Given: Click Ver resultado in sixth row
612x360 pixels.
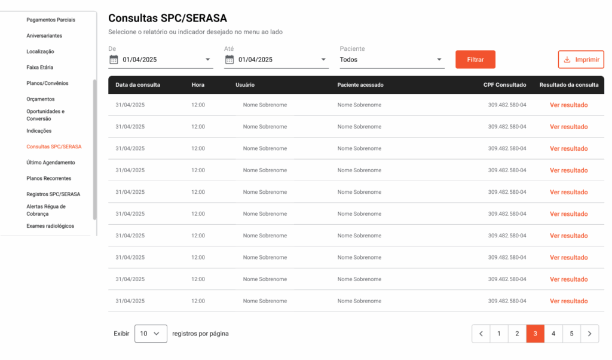Looking at the screenshot, I should (x=569, y=214).
